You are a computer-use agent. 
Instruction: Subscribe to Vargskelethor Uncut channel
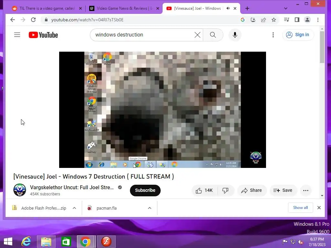(145, 191)
